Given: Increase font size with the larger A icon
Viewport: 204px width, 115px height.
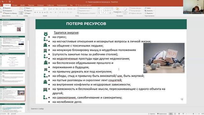Looking at the screenshot, I should click(51, 9).
